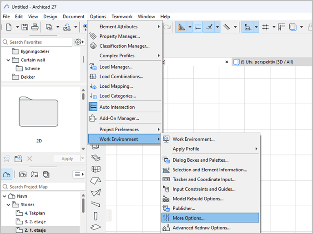Expand Apply Profile submenu
This screenshot has height=234, width=313.
[210, 149]
